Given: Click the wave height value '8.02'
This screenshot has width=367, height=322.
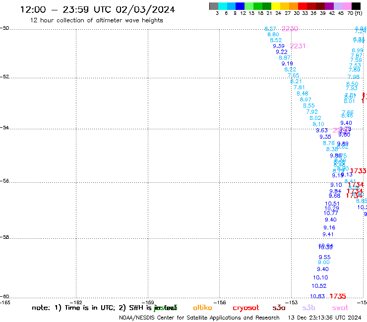Looking at the screenshot, I should coord(315,118).
